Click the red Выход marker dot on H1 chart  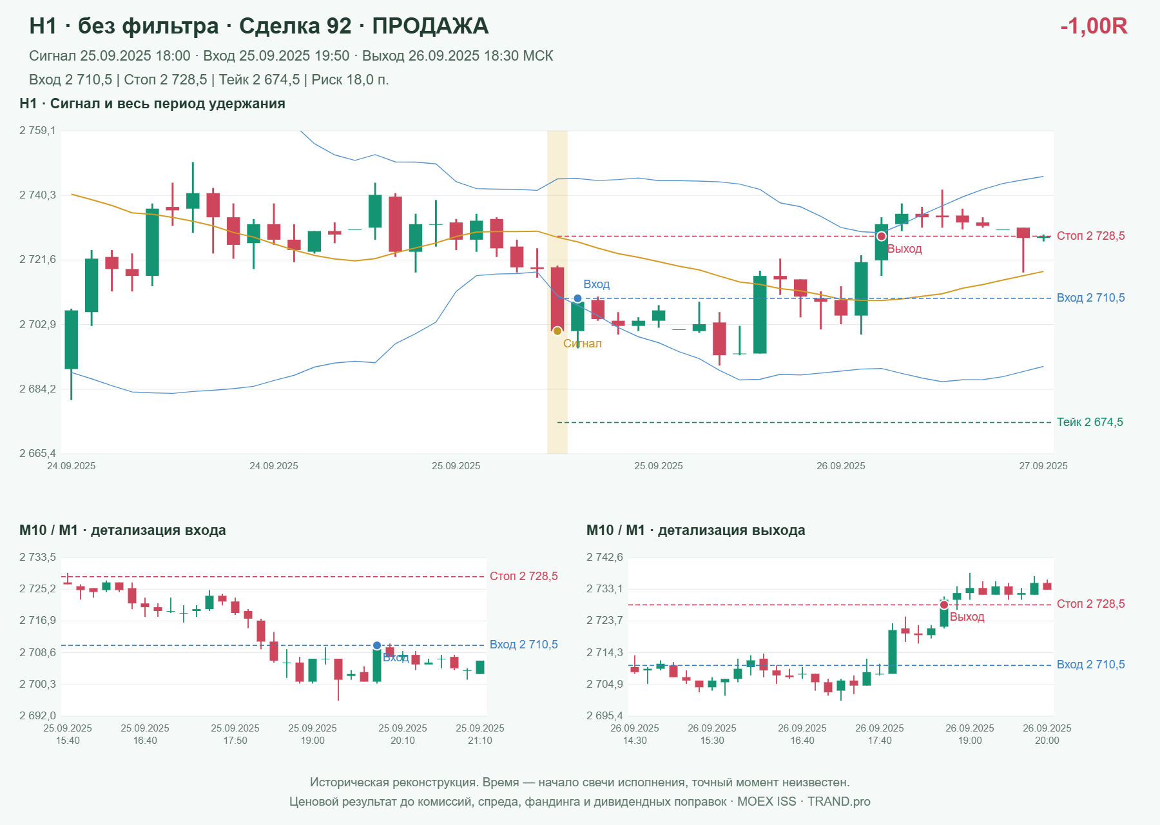click(882, 236)
